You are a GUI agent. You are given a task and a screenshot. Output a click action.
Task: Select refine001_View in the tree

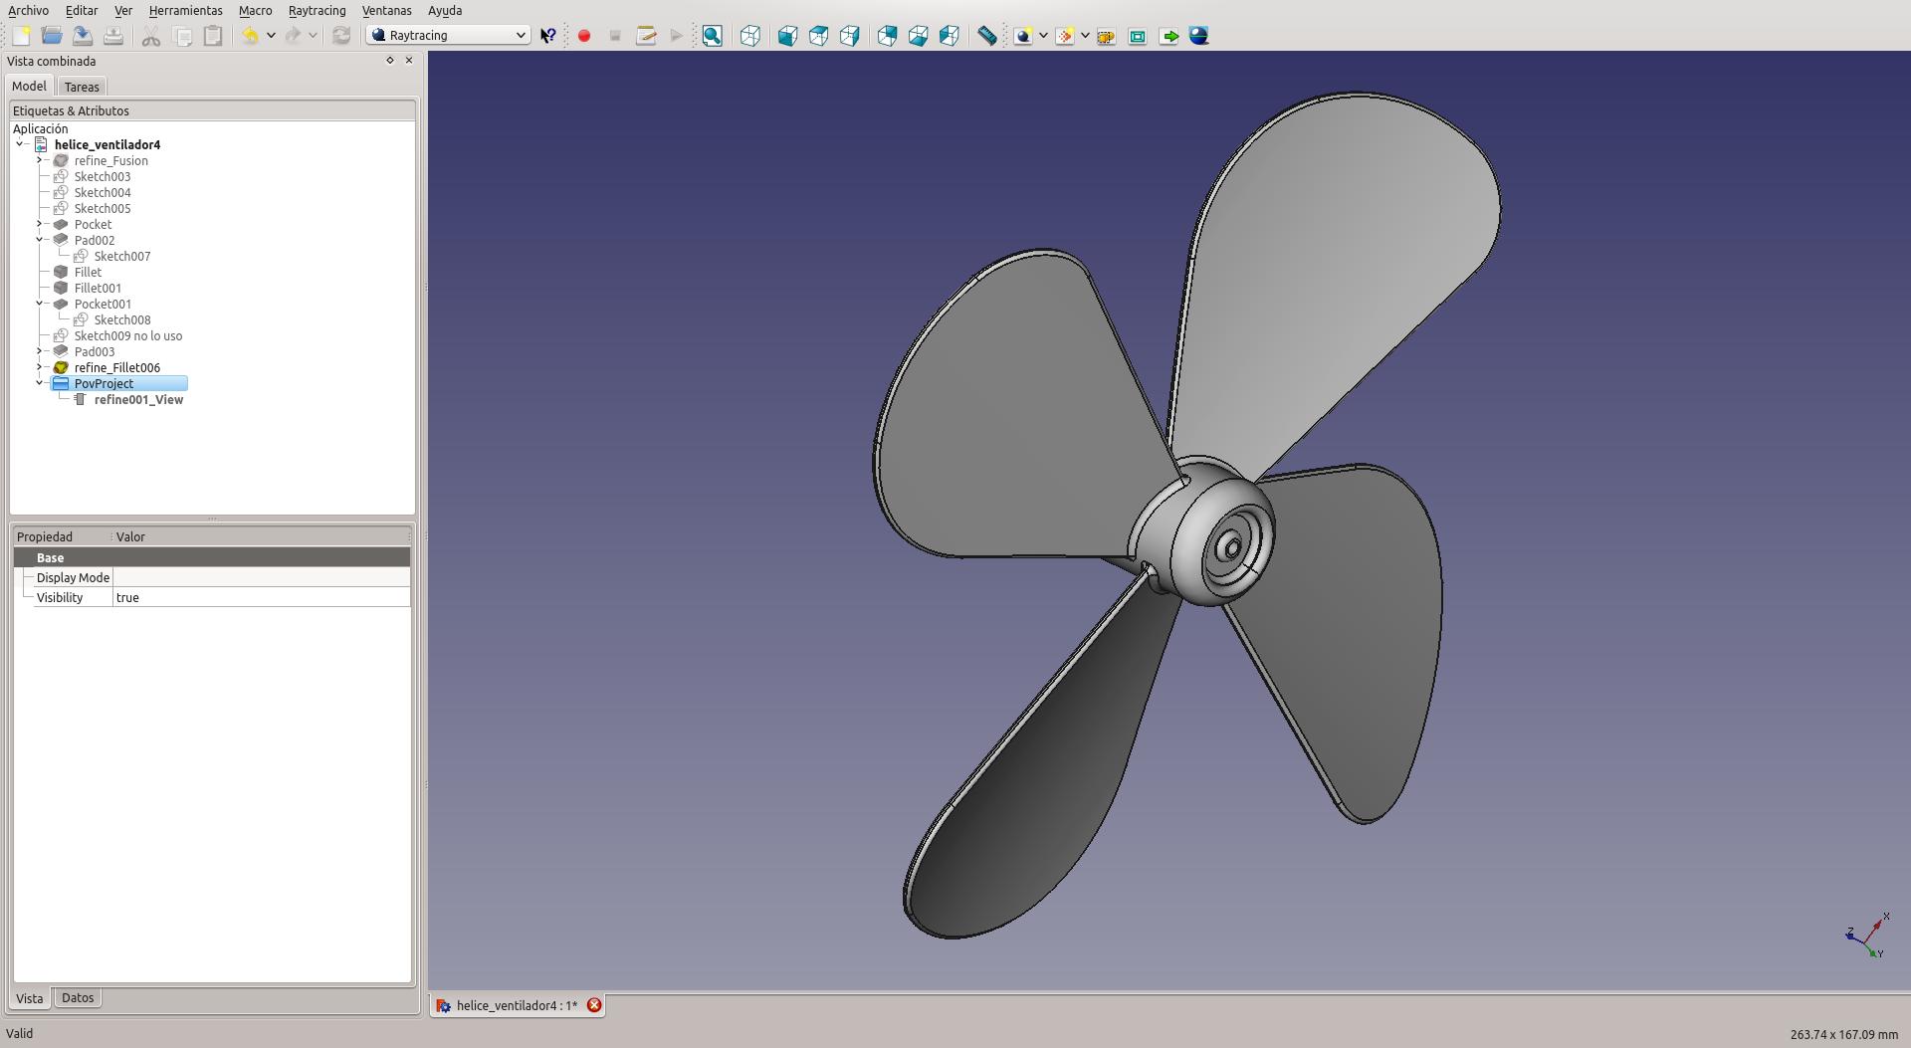click(138, 399)
